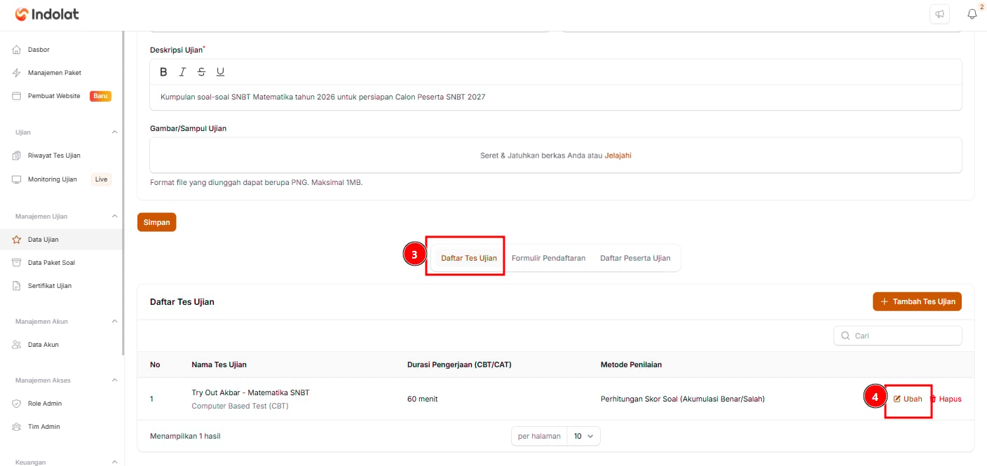Click in the Cari search field
The width and height of the screenshot is (987, 466).
point(898,336)
